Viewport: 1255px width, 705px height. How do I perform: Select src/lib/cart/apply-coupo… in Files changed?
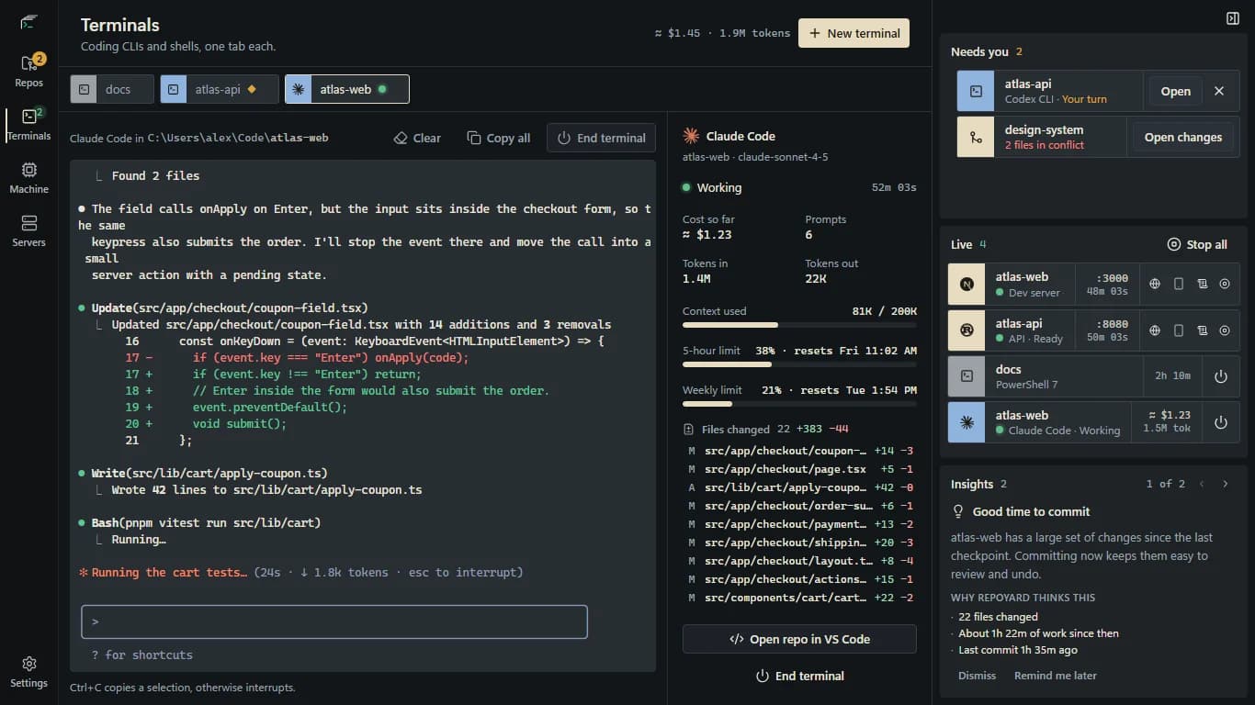[799, 487]
